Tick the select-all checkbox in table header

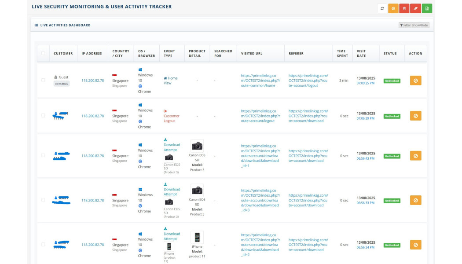(43, 53)
